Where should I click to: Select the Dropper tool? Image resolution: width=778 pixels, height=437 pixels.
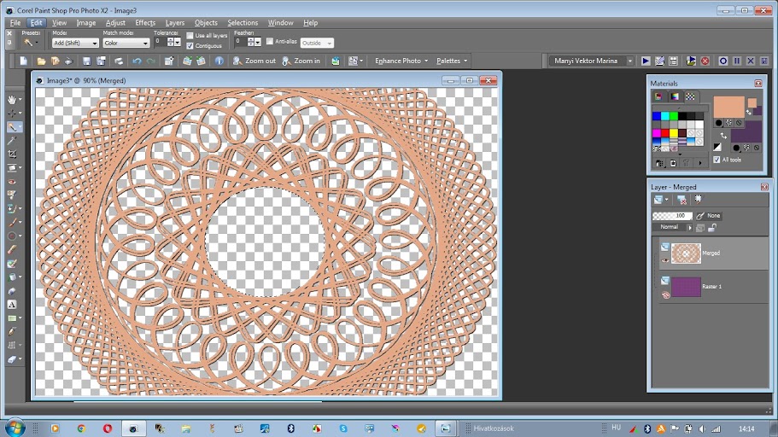tap(12, 140)
